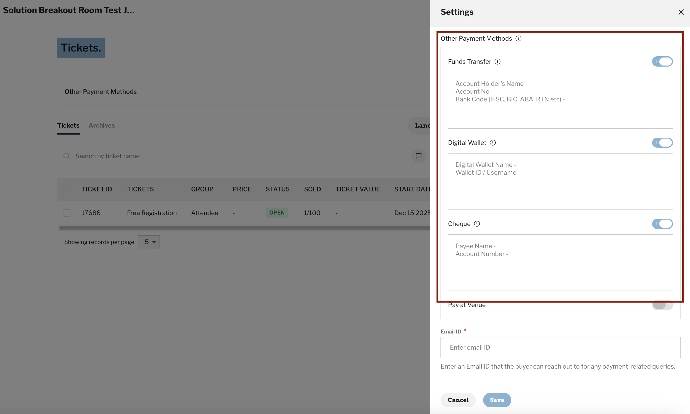Click the OPEN status badge

[x=277, y=213]
